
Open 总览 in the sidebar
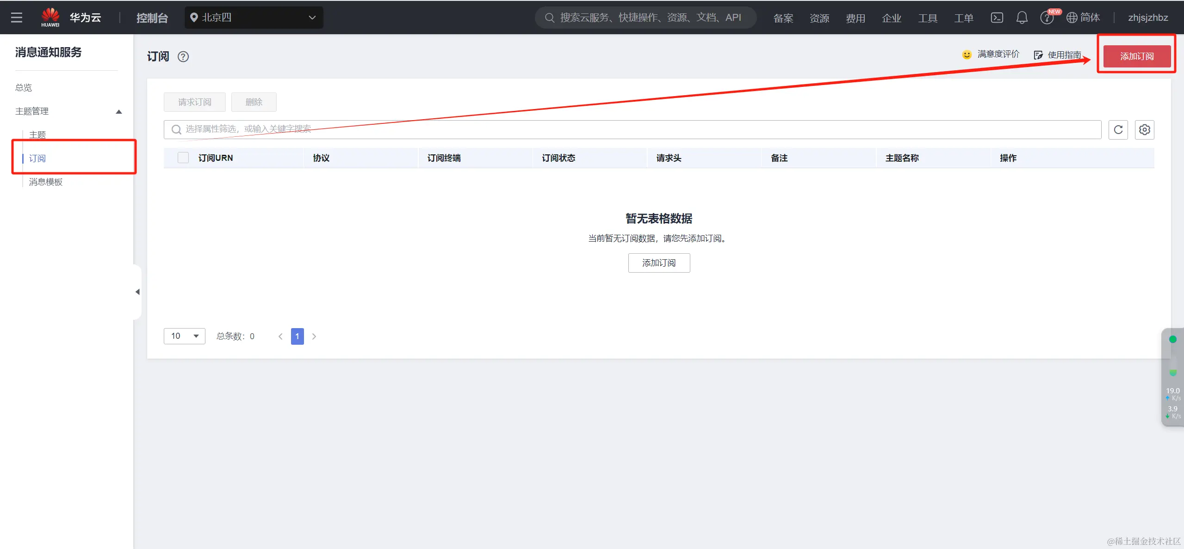tap(24, 87)
